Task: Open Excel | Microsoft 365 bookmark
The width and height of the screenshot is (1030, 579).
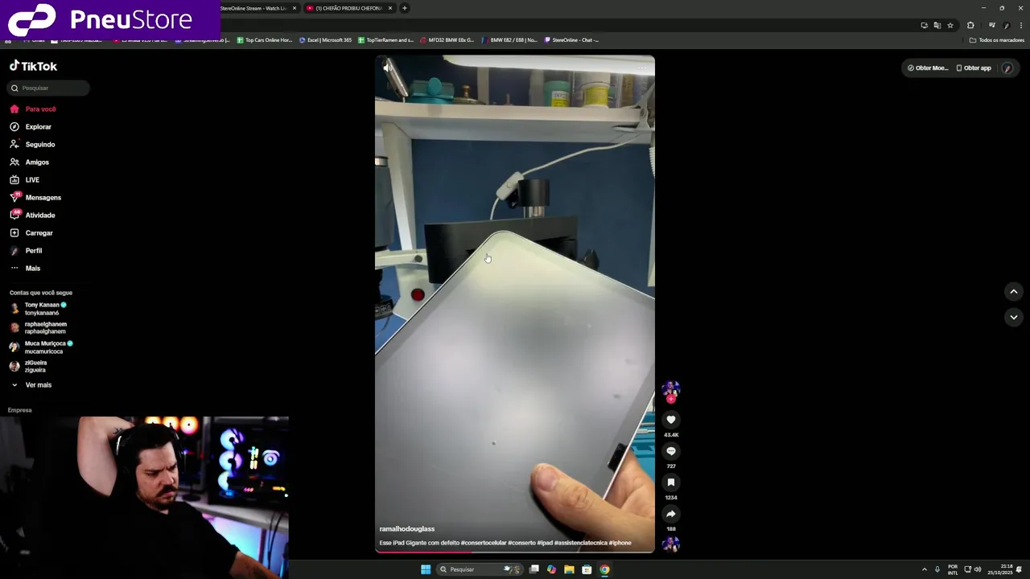Action: (326, 40)
